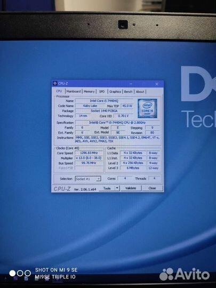Click the Max TDP value 45.0 W
The image size is (216, 288).
(x=127, y=106)
